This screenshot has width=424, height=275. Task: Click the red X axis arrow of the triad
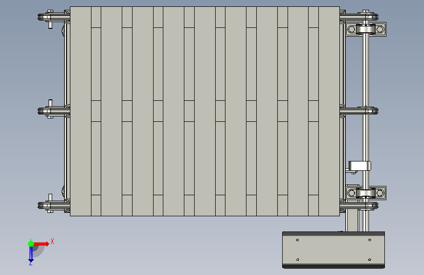coord(42,244)
